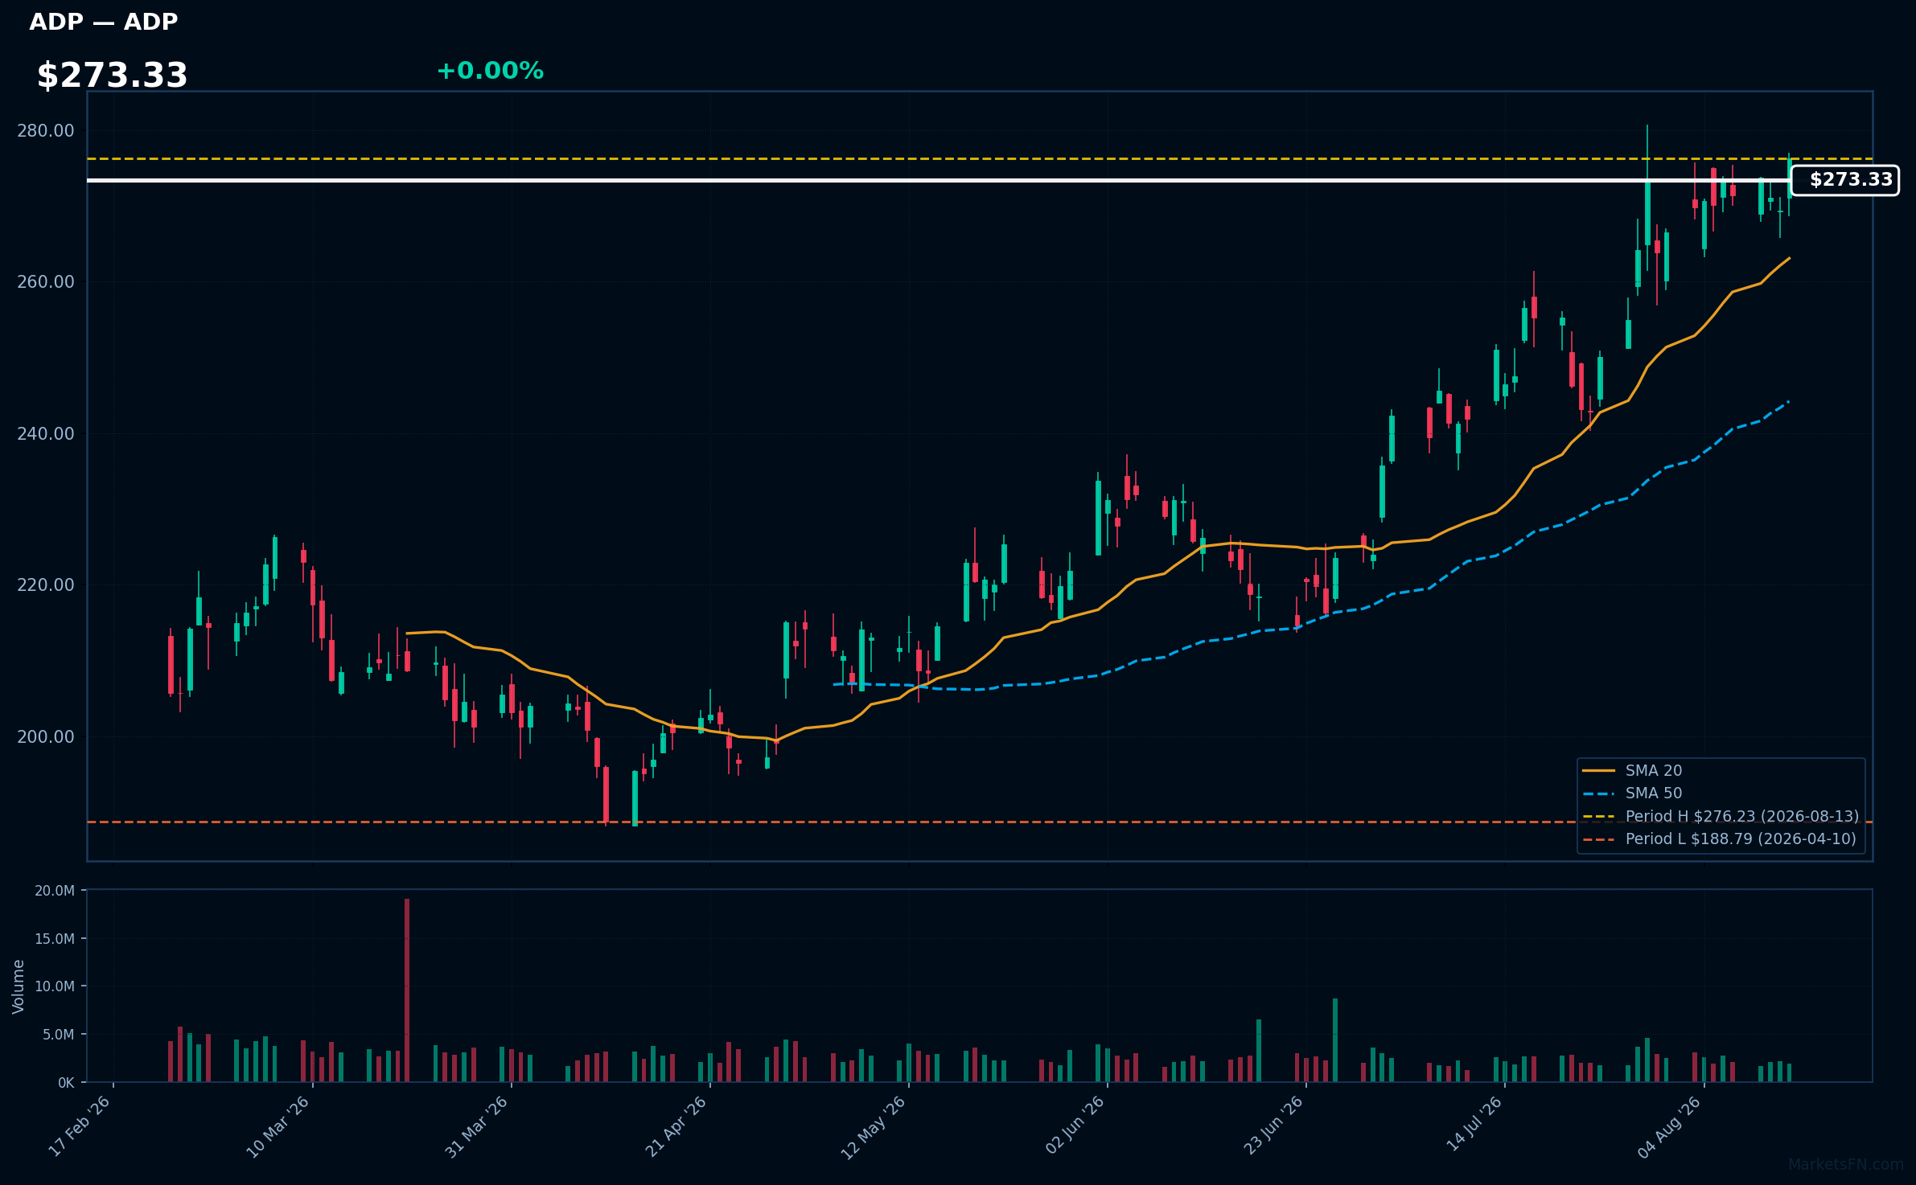
Task: Click the 23 Jun '26 date label
Action: 1273,1127
